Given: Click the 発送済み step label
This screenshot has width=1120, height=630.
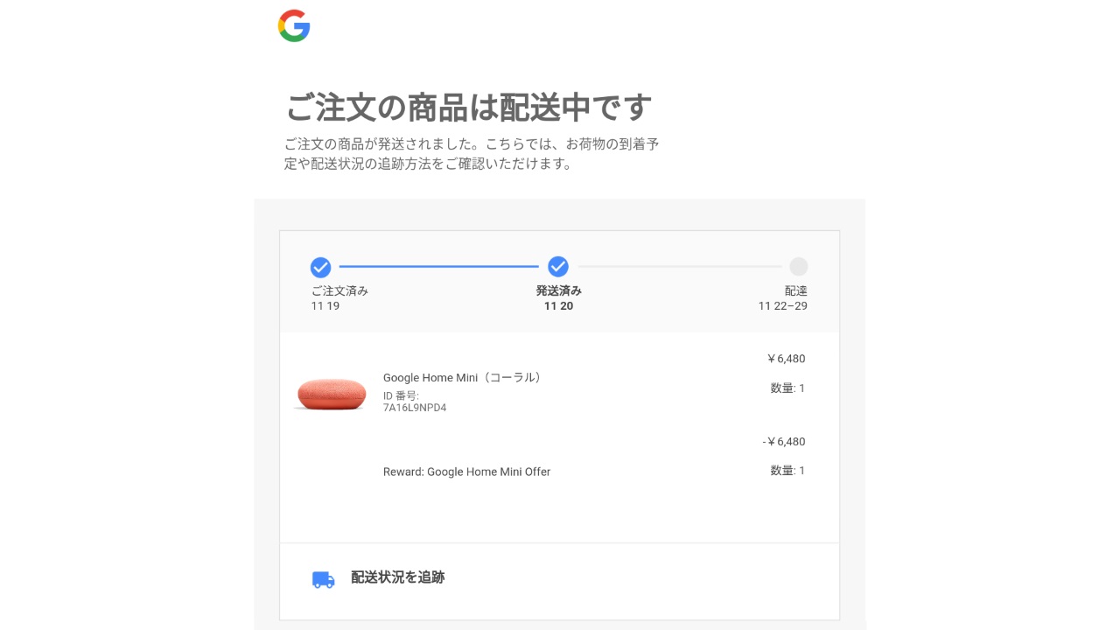Looking at the screenshot, I should click(558, 291).
